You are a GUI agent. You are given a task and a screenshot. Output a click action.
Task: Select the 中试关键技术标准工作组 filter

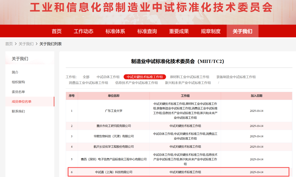click(145, 77)
